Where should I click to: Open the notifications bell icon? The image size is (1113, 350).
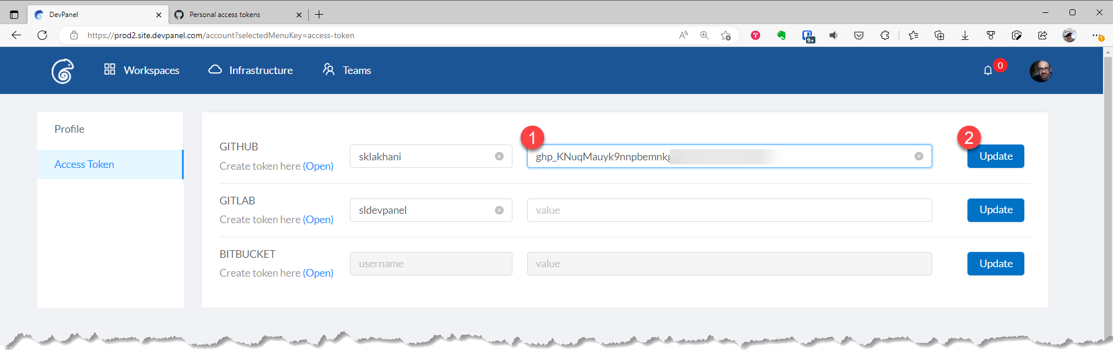988,70
